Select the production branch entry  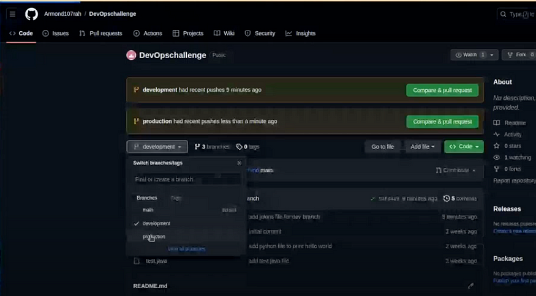[186, 237]
